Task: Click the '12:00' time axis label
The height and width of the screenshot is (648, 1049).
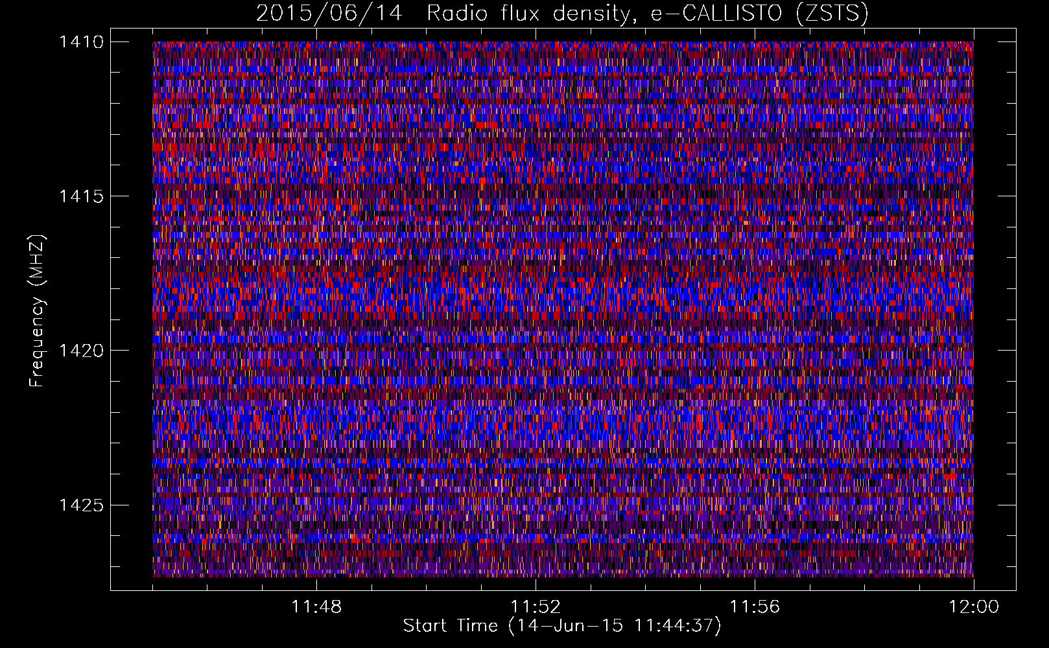Action: click(974, 607)
